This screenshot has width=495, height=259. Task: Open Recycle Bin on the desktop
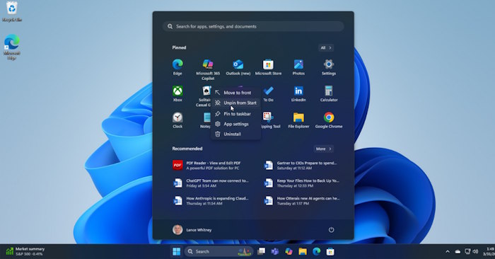point(12,11)
